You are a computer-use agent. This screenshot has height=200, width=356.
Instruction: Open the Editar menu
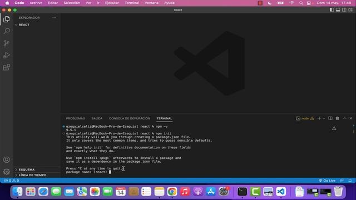click(x=53, y=3)
